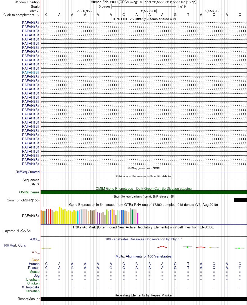Click the Mouse species label
The width and height of the screenshot is (247, 305).
coord(34,272)
